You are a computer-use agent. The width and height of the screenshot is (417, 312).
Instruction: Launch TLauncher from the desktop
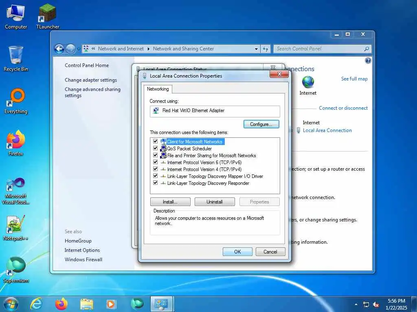[48, 17]
